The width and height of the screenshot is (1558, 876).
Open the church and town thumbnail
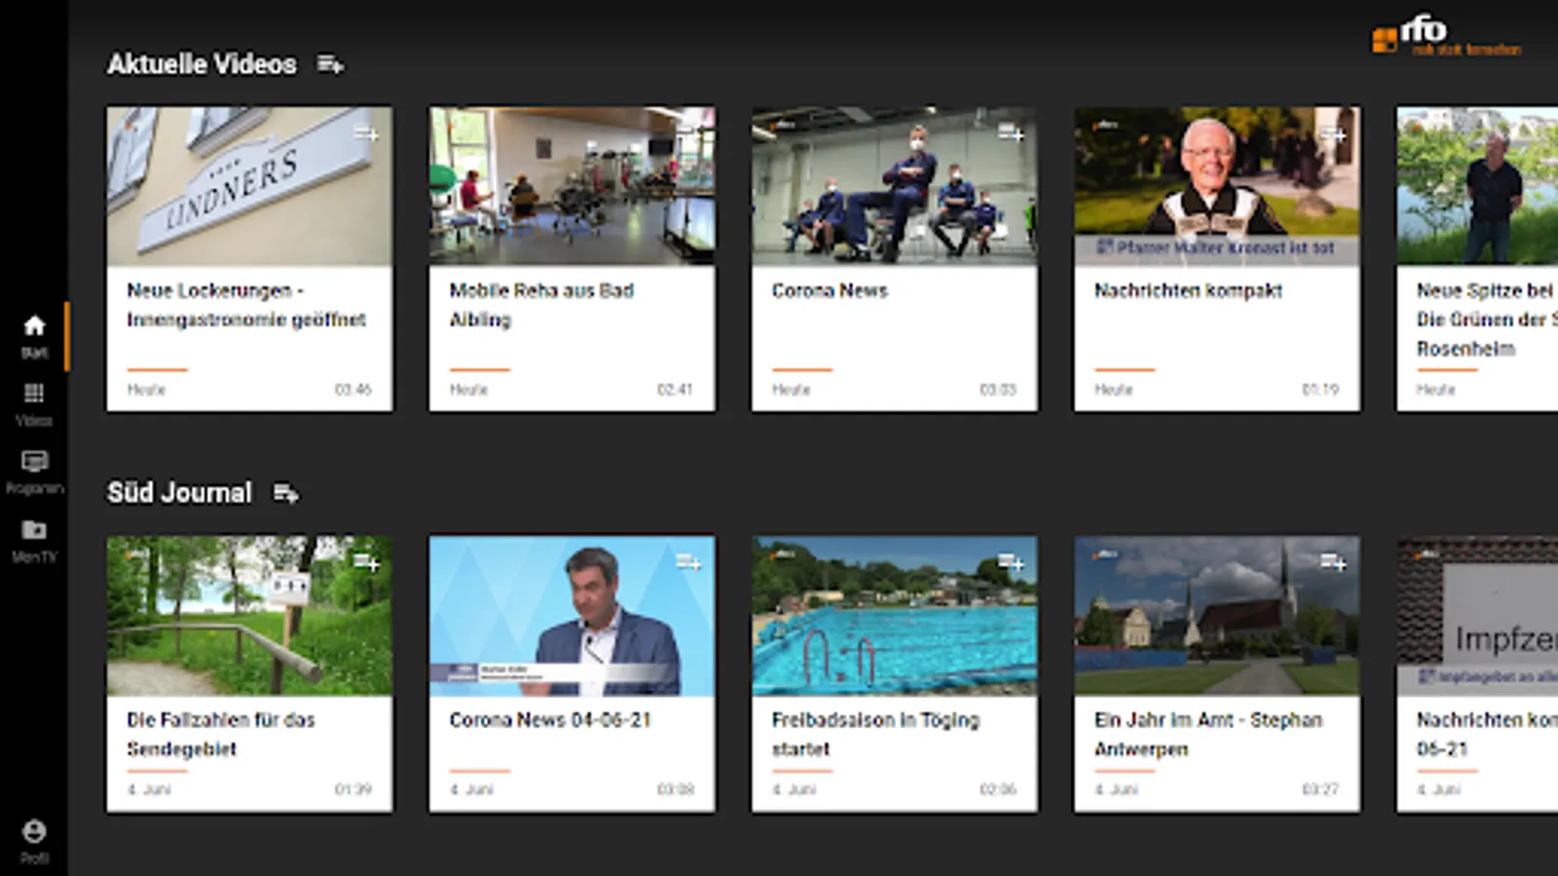pos(1217,615)
